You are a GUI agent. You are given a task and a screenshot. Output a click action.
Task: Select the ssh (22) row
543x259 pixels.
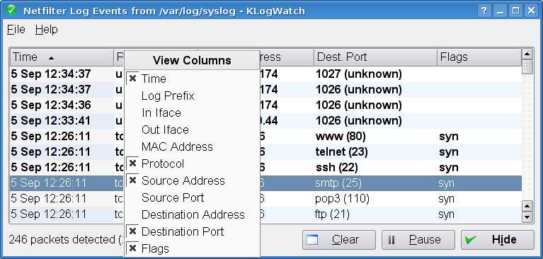tap(265, 168)
